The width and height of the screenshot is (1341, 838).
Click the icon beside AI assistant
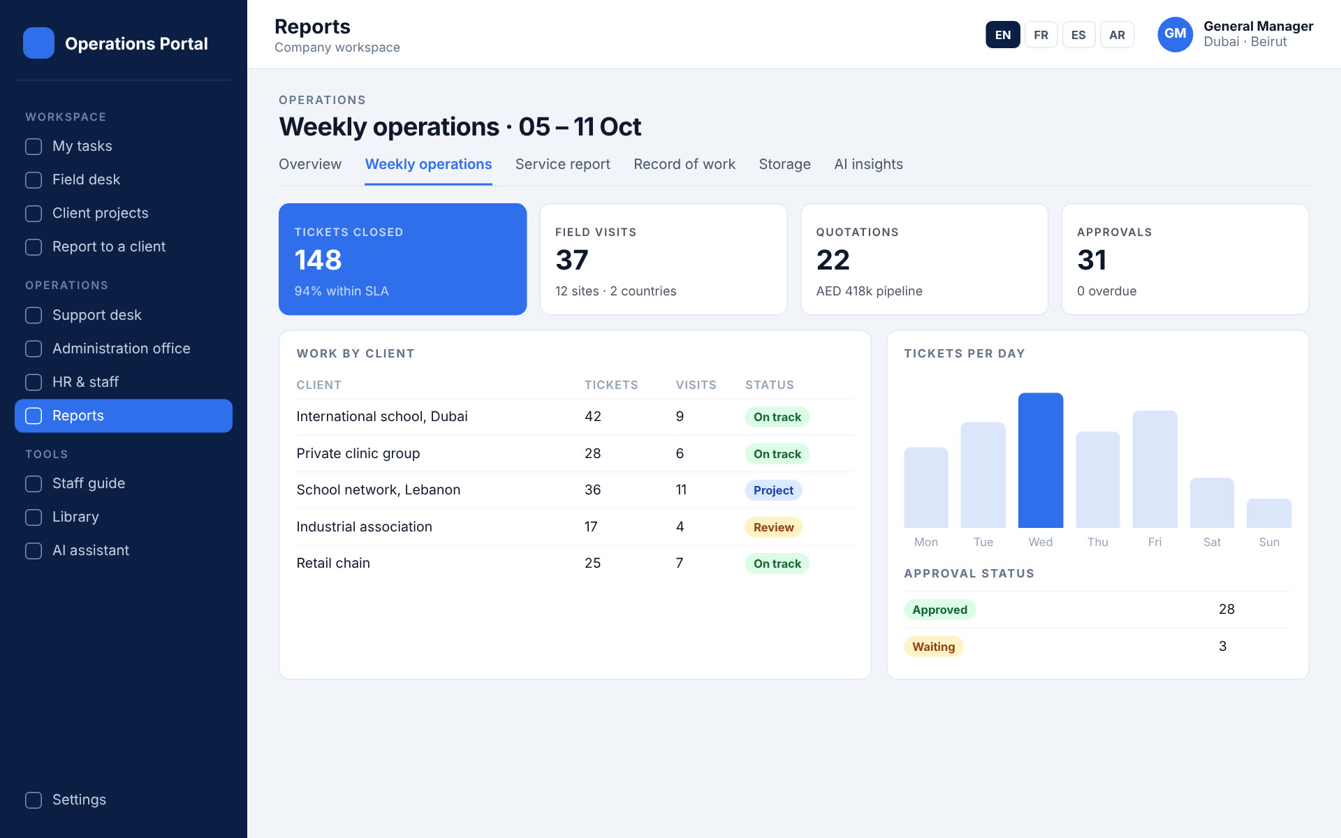(x=34, y=551)
